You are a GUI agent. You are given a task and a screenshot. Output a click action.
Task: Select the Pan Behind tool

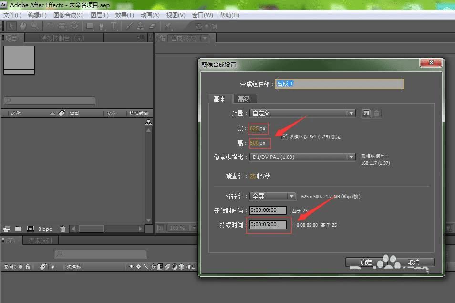click(x=74, y=26)
